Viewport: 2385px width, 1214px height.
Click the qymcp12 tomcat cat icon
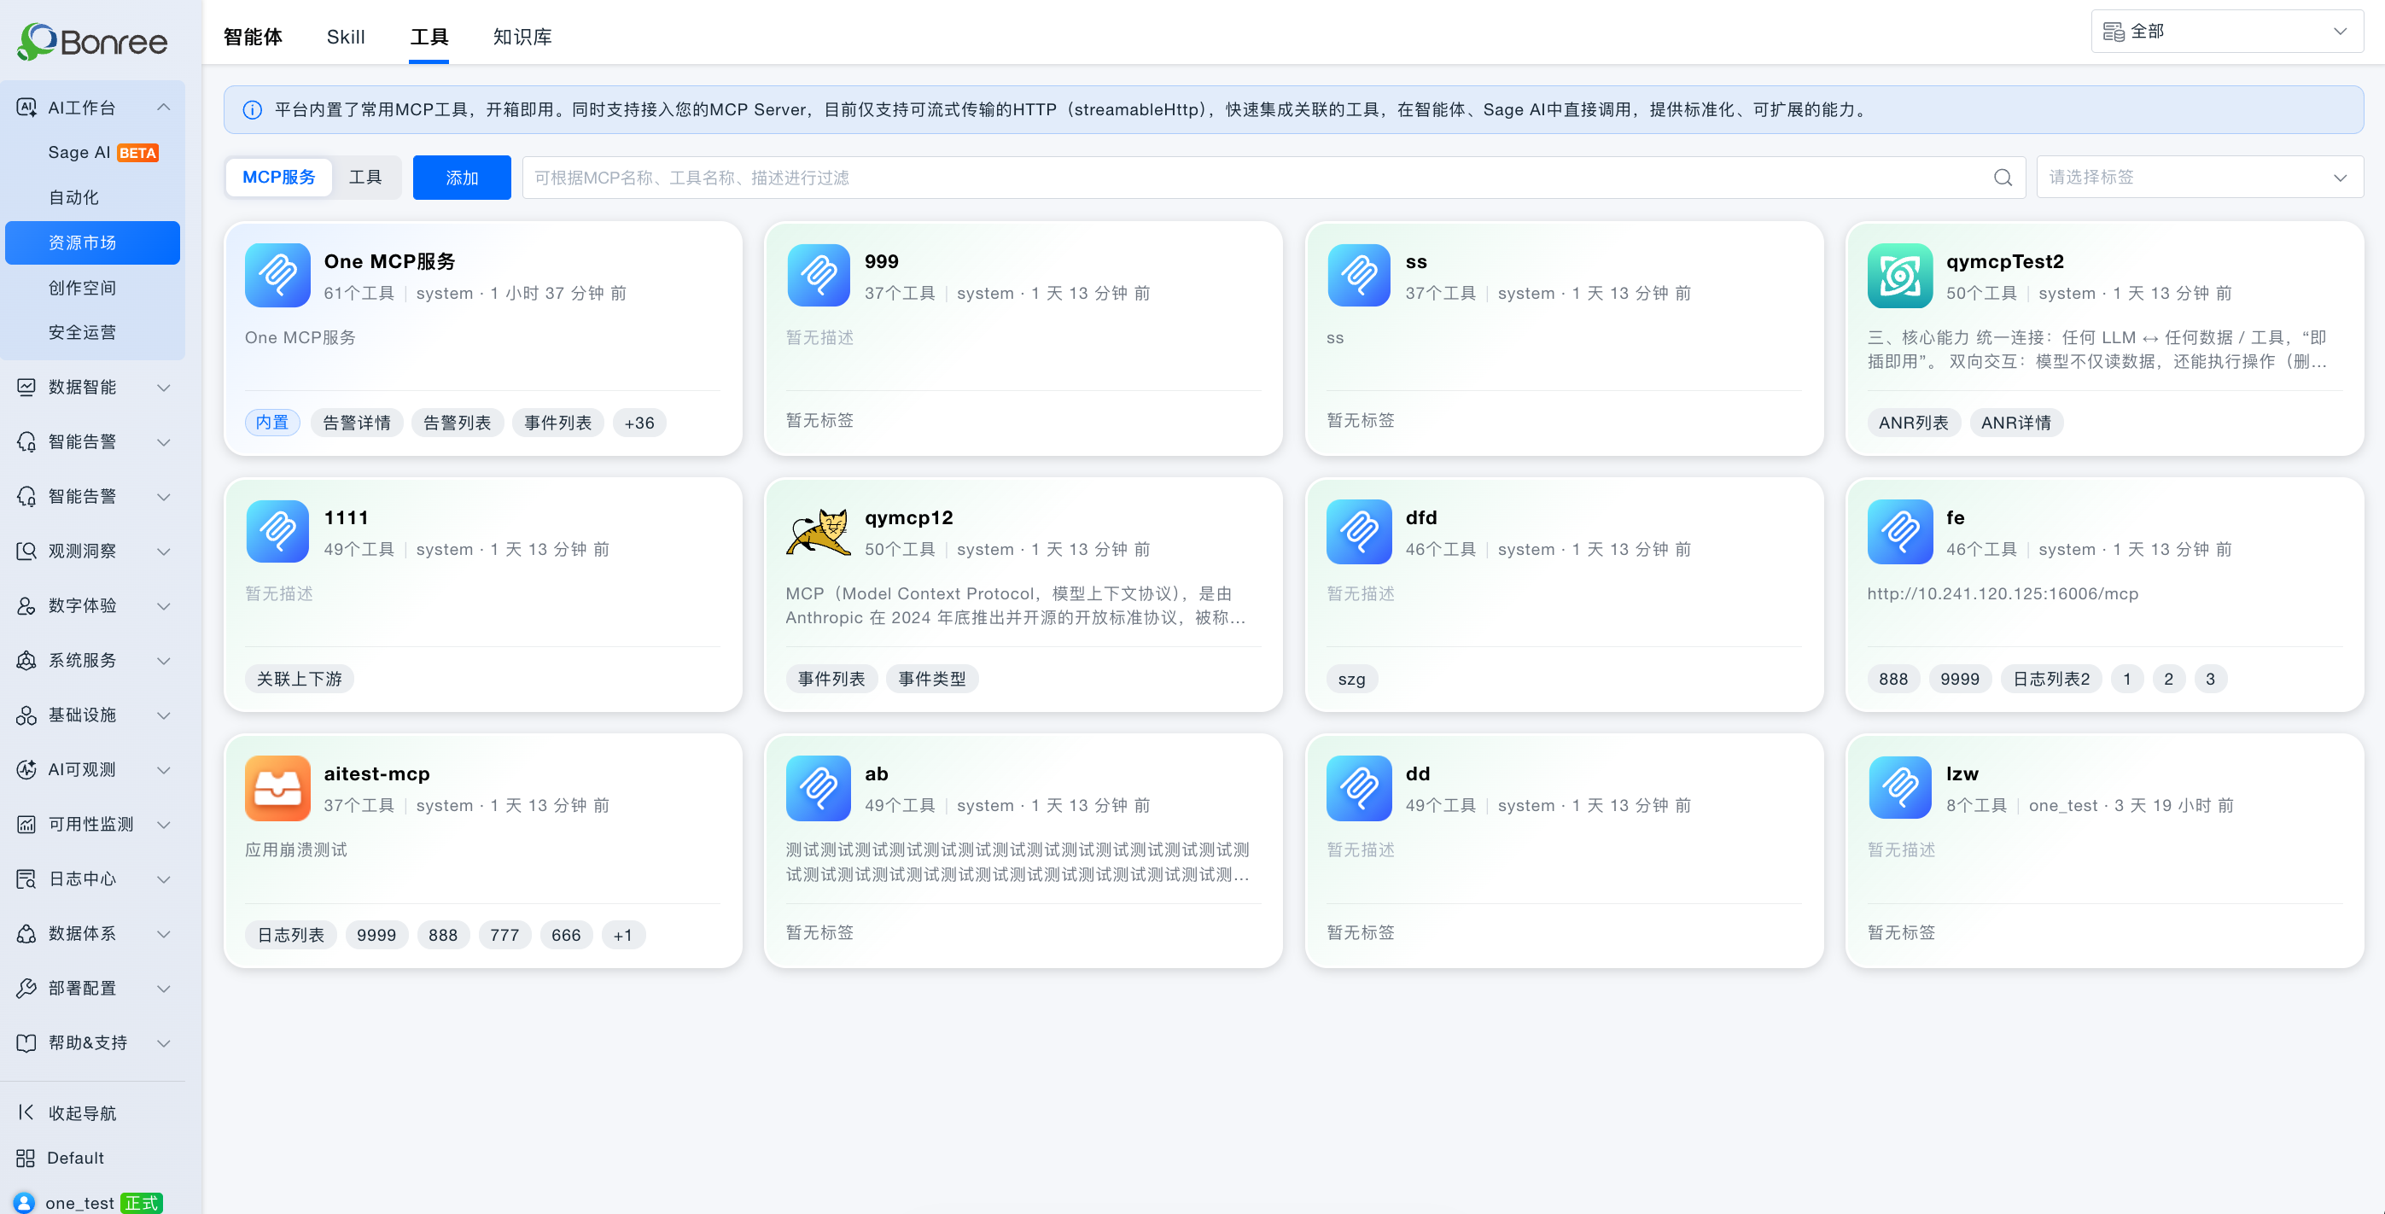(819, 532)
